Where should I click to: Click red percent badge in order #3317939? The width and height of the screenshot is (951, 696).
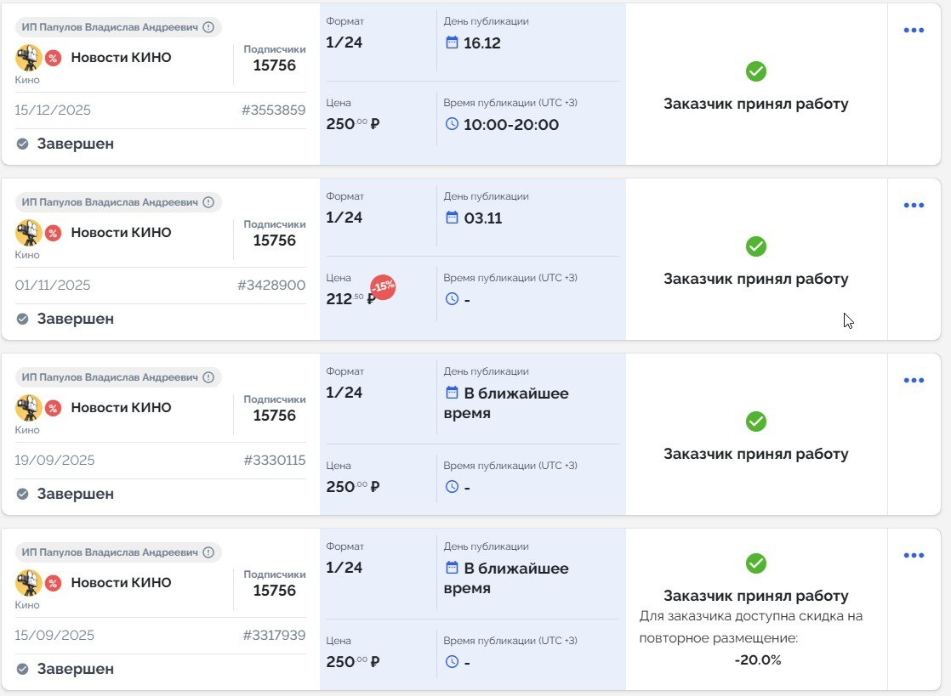click(53, 583)
